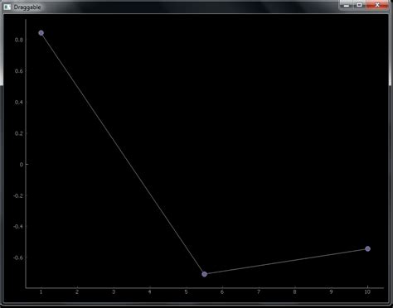Click the 0.4 y-axis tick label
Viewport: 393px width, 308px height.
click(19, 102)
